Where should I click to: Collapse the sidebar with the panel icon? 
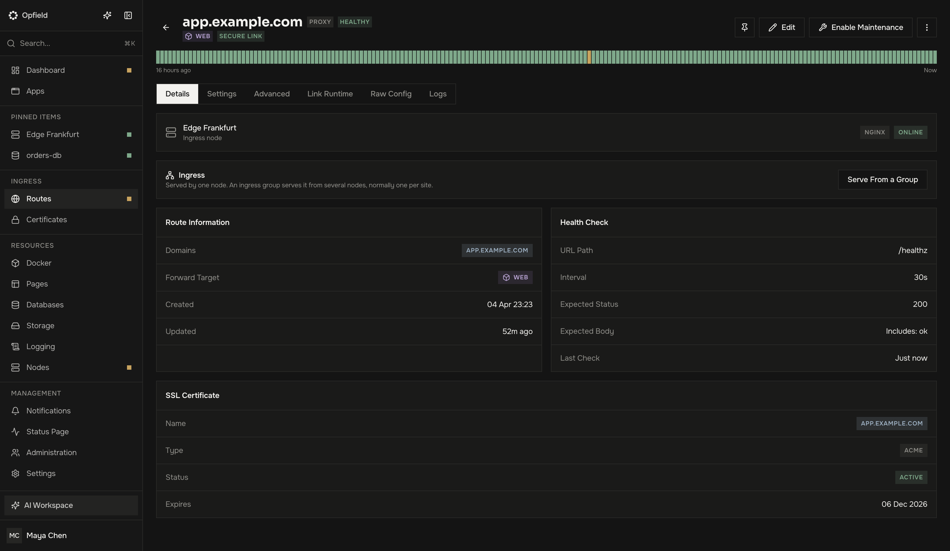click(128, 15)
